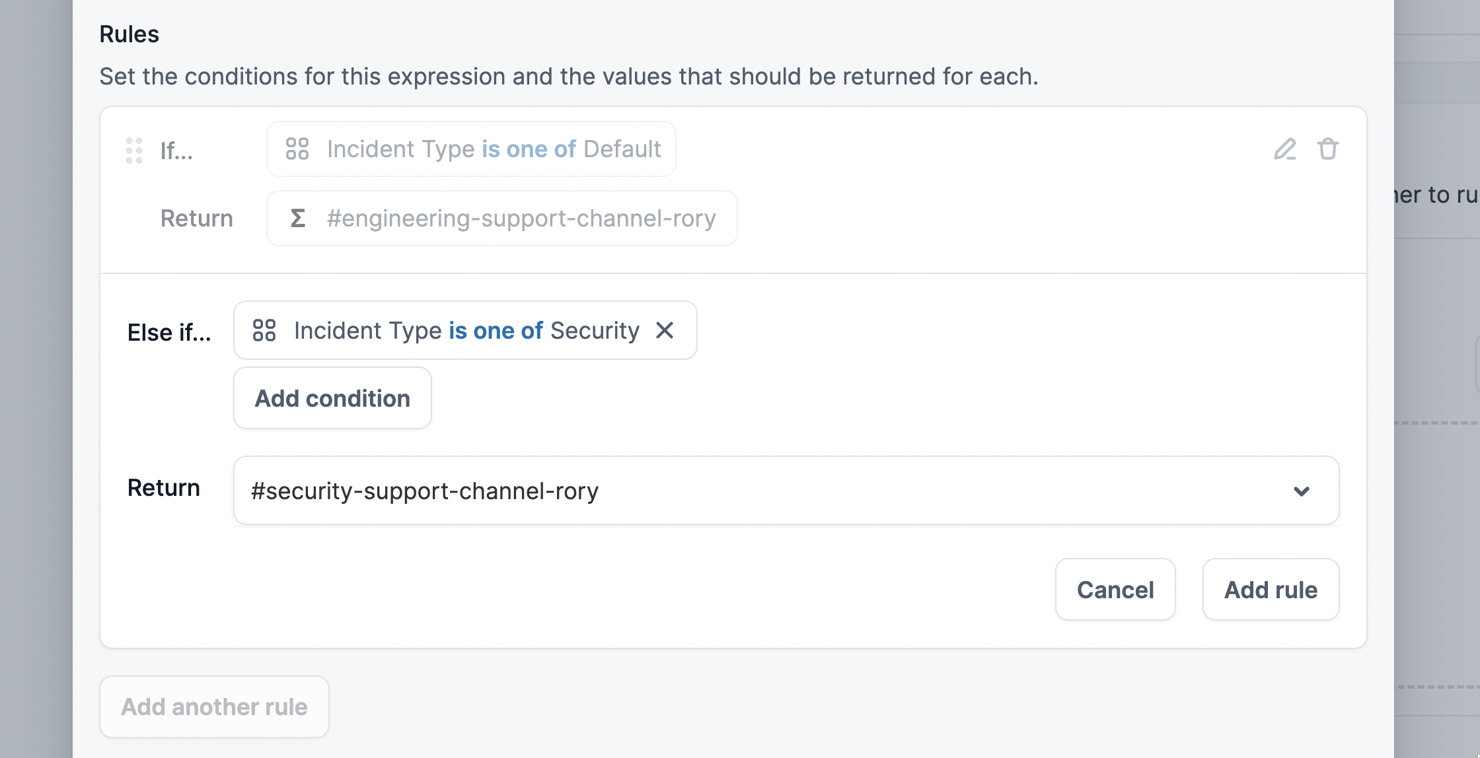Click sigma icon next to #engineering-support-channel-rory

coord(298,219)
